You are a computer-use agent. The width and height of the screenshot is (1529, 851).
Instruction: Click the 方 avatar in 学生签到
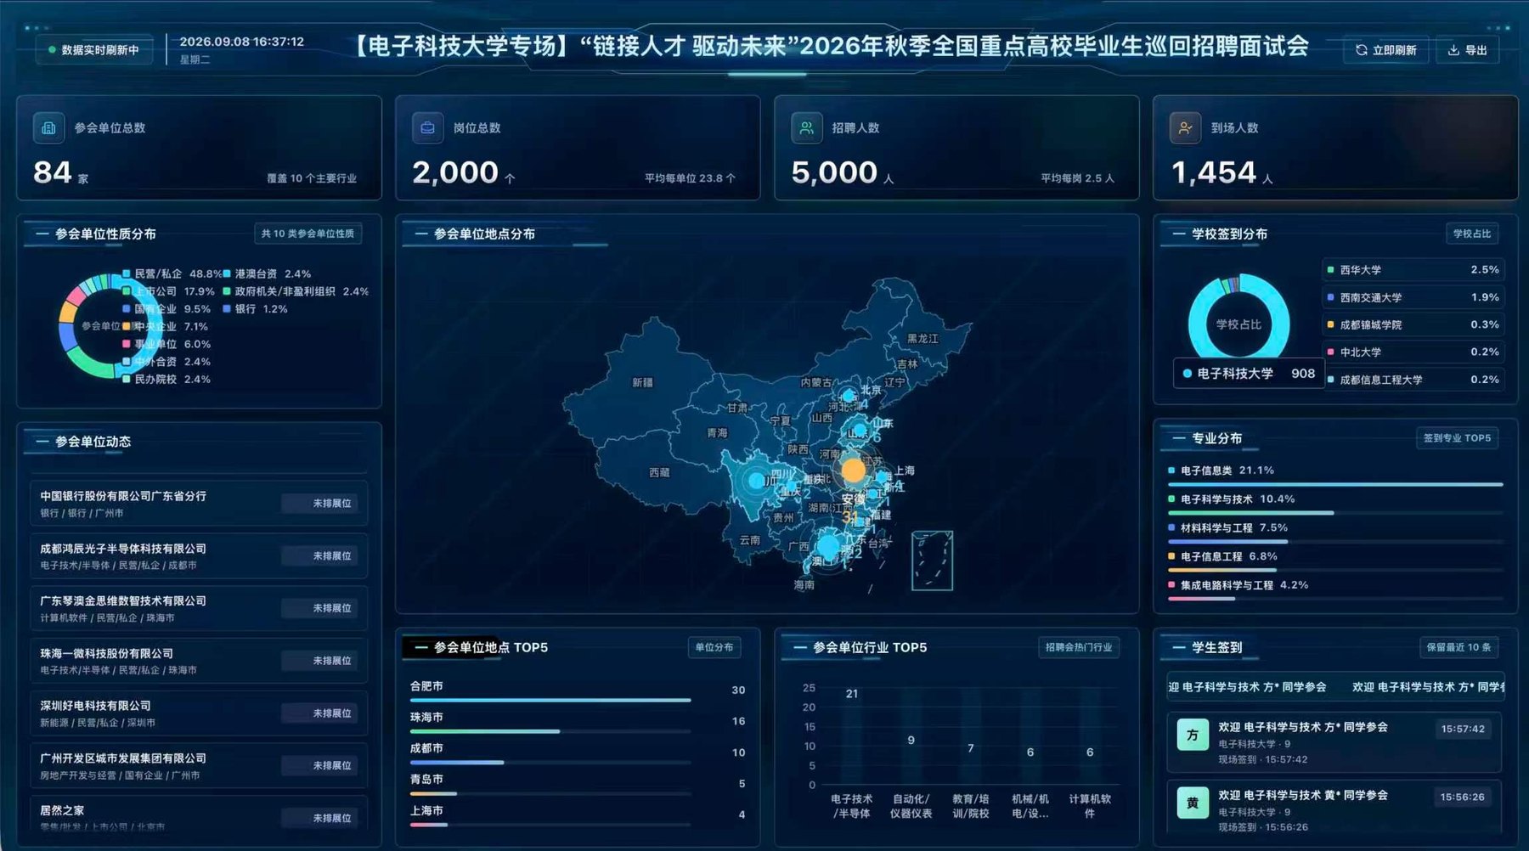point(1192,735)
